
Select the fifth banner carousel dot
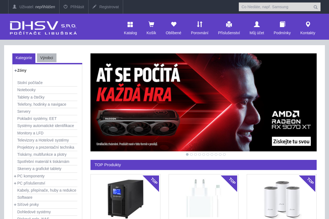(x=204, y=154)
